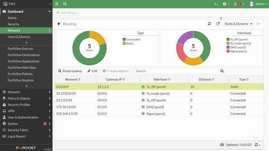Add a dashboard with the plus below Users & Devices
Screen dimensions: 269x151
point(26,42)
